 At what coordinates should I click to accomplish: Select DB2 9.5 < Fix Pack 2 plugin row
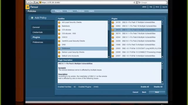point(136,41)
